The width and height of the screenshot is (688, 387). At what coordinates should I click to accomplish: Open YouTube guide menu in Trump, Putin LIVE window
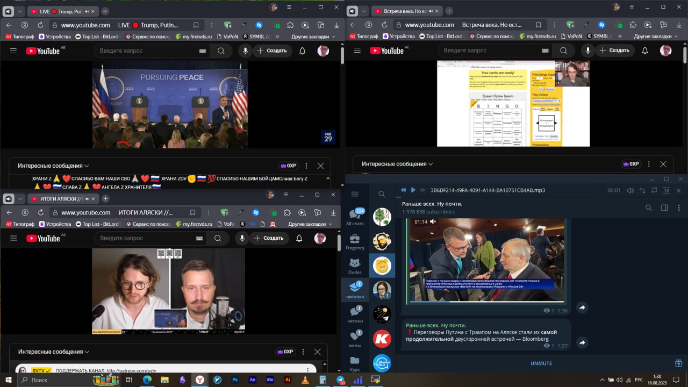13,51
